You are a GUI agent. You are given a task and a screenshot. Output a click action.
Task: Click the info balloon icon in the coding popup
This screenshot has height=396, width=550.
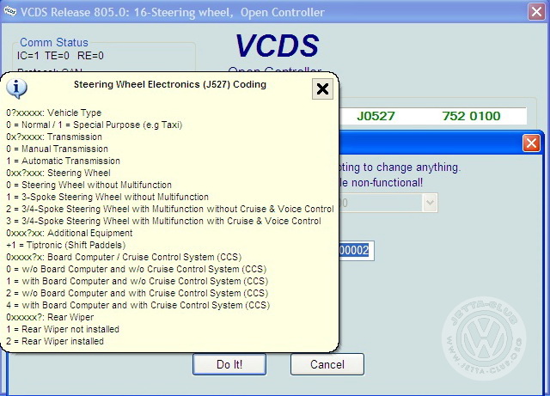[16, 88]
